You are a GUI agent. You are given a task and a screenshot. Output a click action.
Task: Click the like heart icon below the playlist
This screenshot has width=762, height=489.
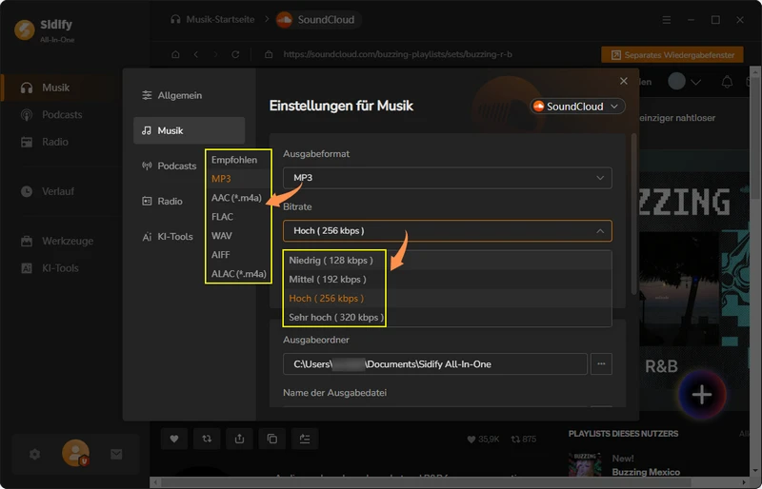174,439
